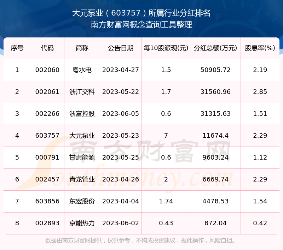
Task: Click the 股息率(%) column header
Action: (x=260, y=48)
